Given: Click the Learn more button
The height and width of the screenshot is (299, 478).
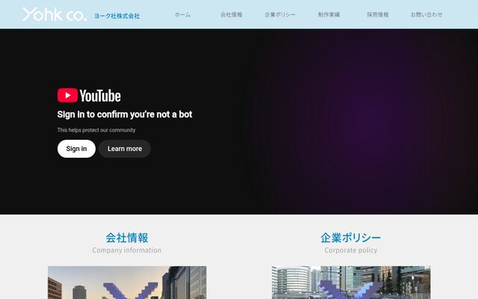Looking at the screenshot, I should click(125, 149).
